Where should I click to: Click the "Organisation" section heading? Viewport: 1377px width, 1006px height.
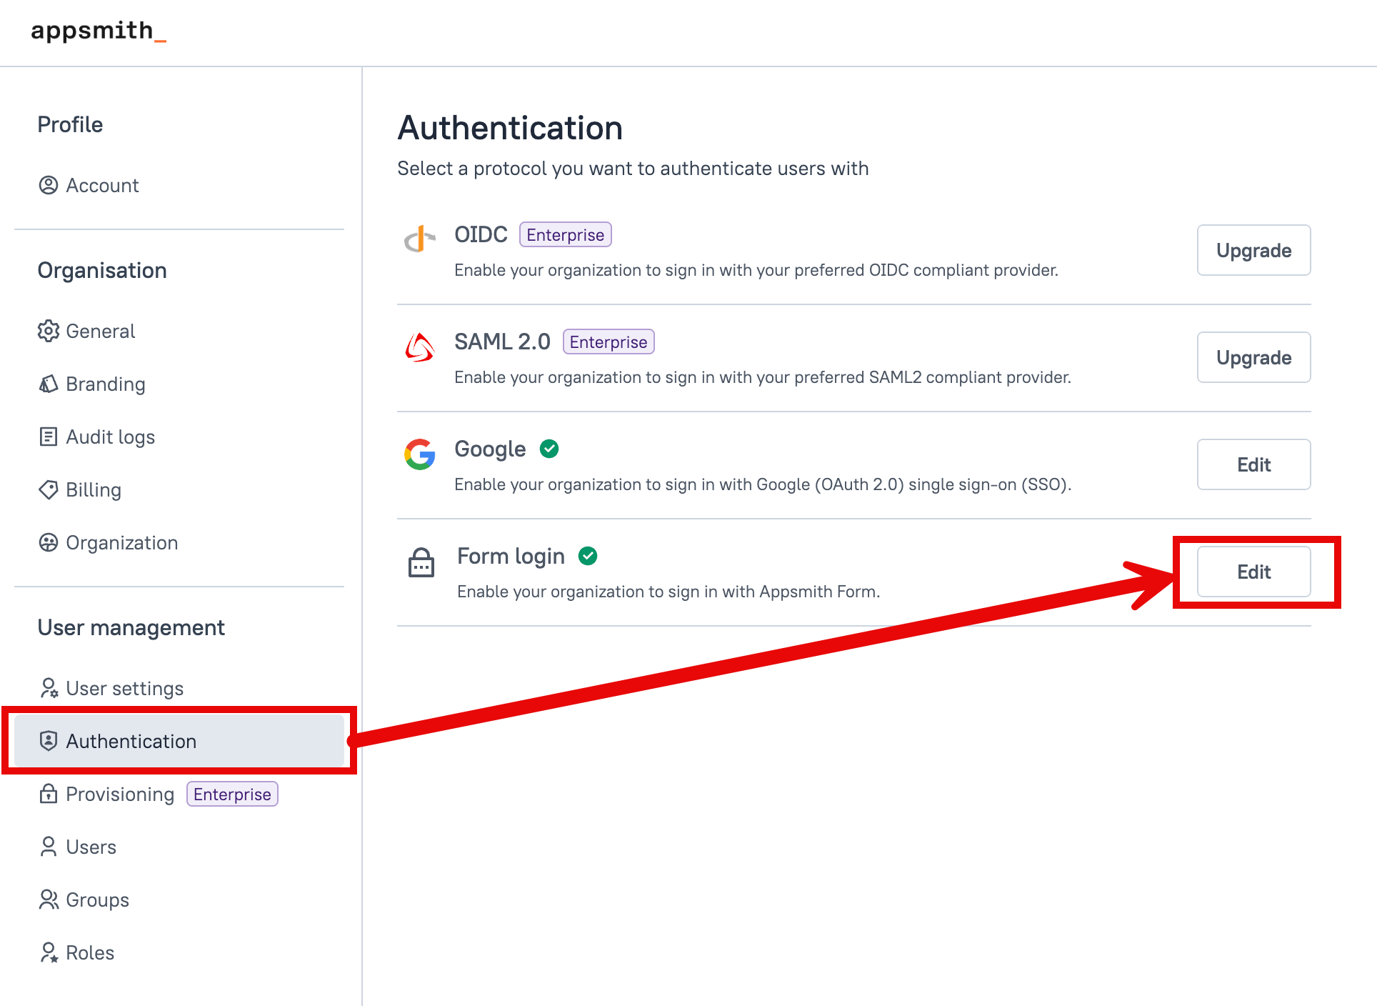(102, 270)
